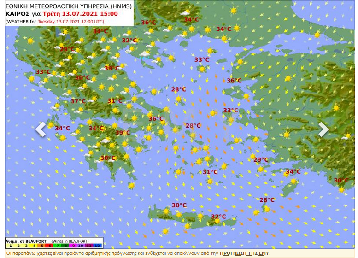The height and width of the screenshot is (258, 358).
Task: Click the next map right arrow
Action: (x=323, y=129)
